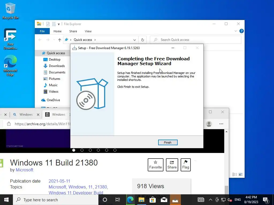Switch to Home ribbon tab
Viewport: 274px width, 205px height.
(58, 31)
